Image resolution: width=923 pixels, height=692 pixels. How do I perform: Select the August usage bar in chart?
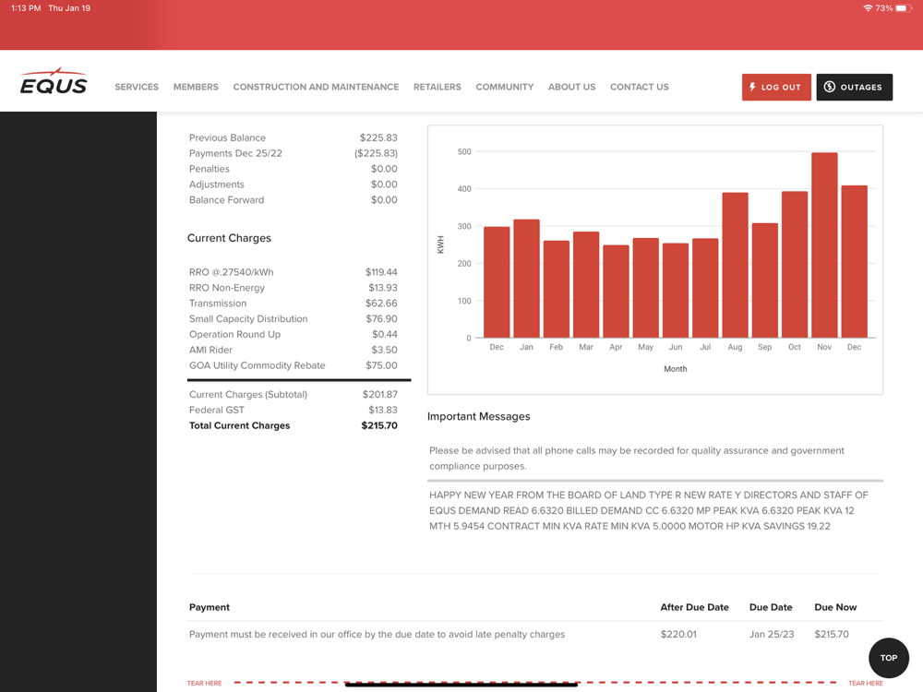coord(735,266)
